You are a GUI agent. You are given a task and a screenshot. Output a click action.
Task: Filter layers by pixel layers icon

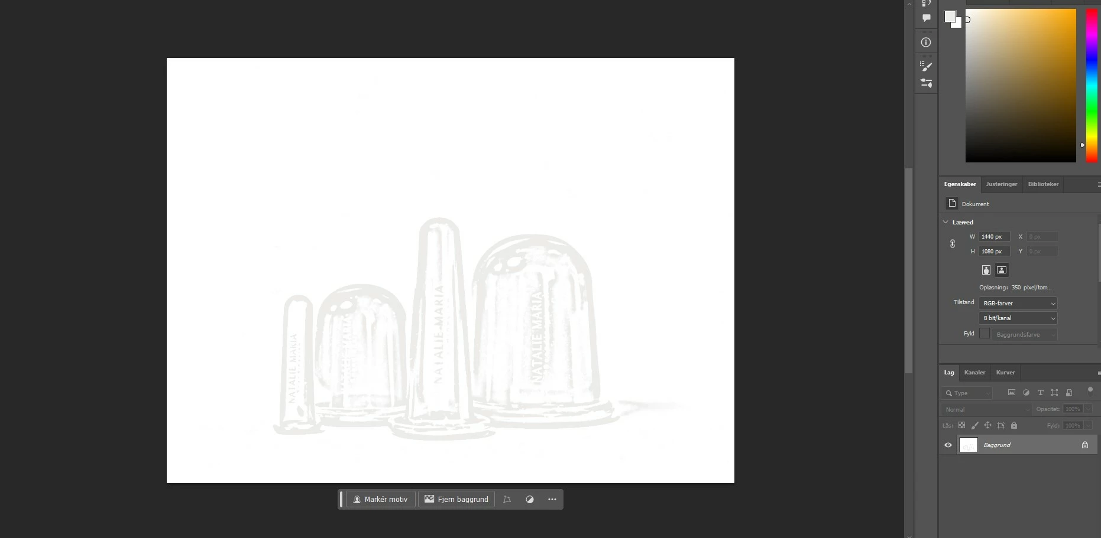click(1012, 393)
